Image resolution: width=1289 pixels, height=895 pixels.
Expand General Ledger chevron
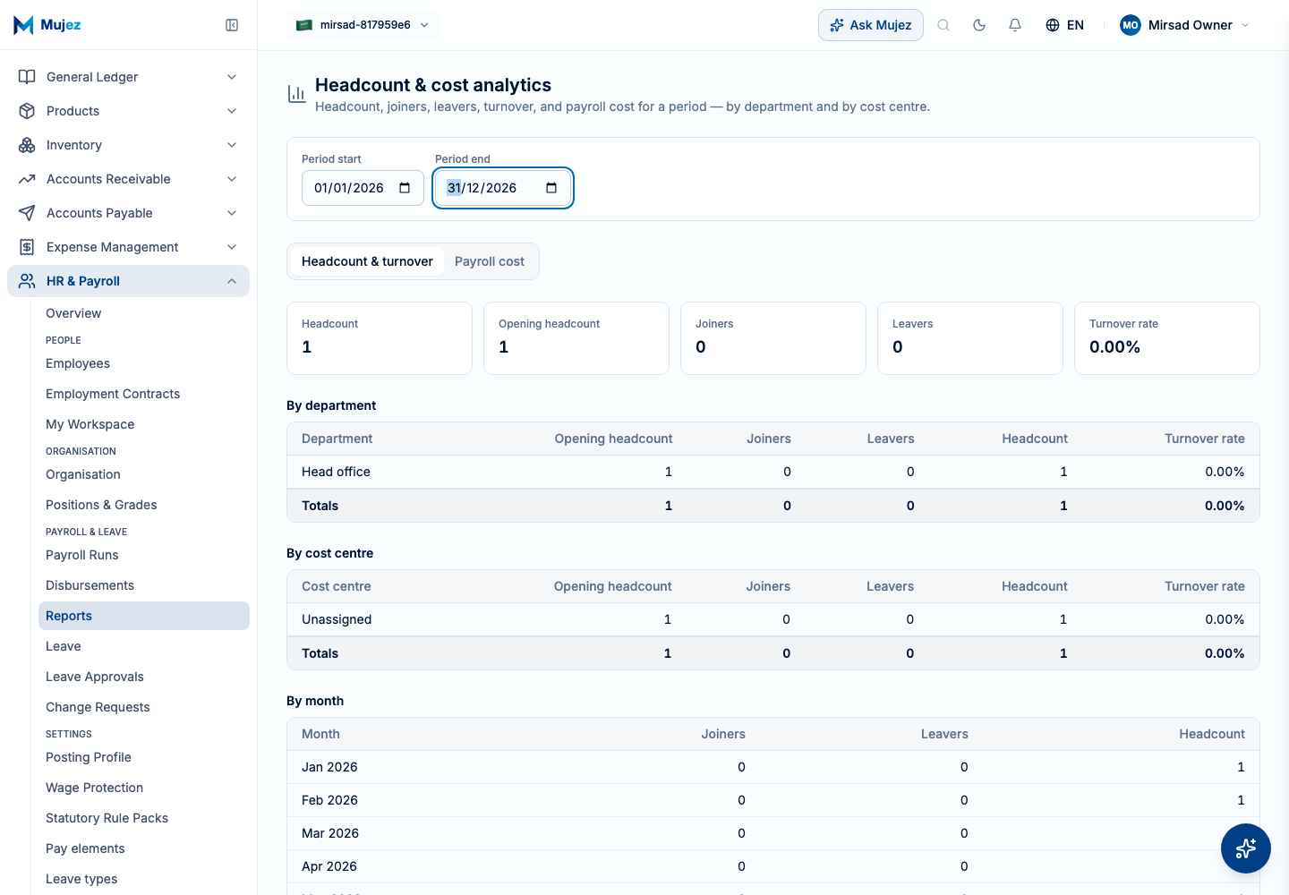coord(232,77)
